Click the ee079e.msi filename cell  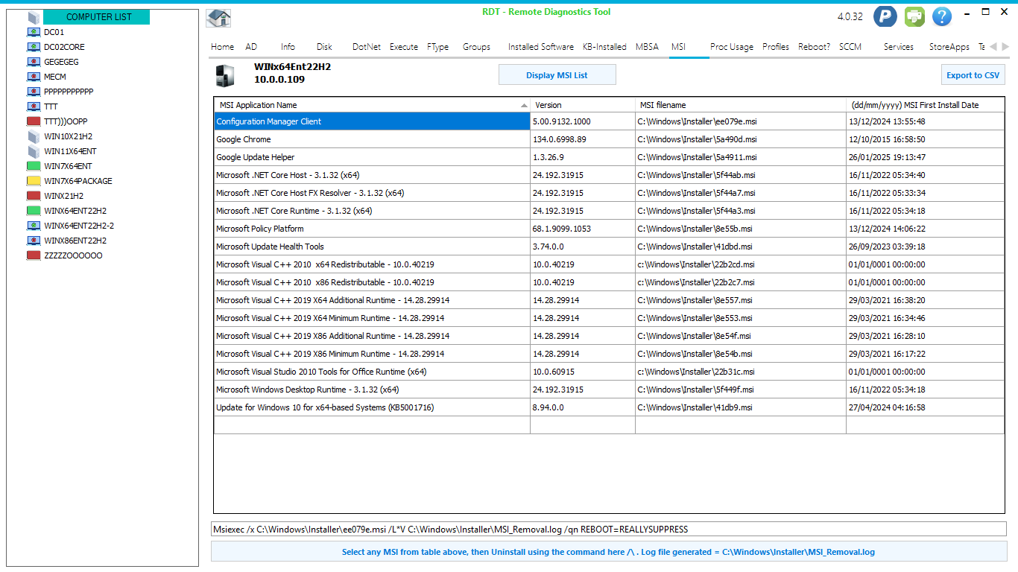coord(741,121)
